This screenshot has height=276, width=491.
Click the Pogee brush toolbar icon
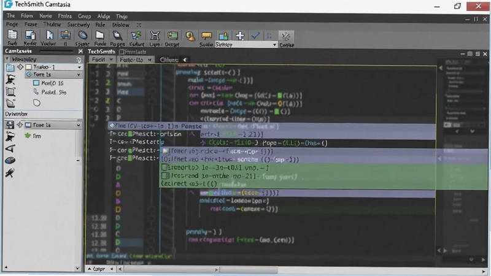[117, 35]
